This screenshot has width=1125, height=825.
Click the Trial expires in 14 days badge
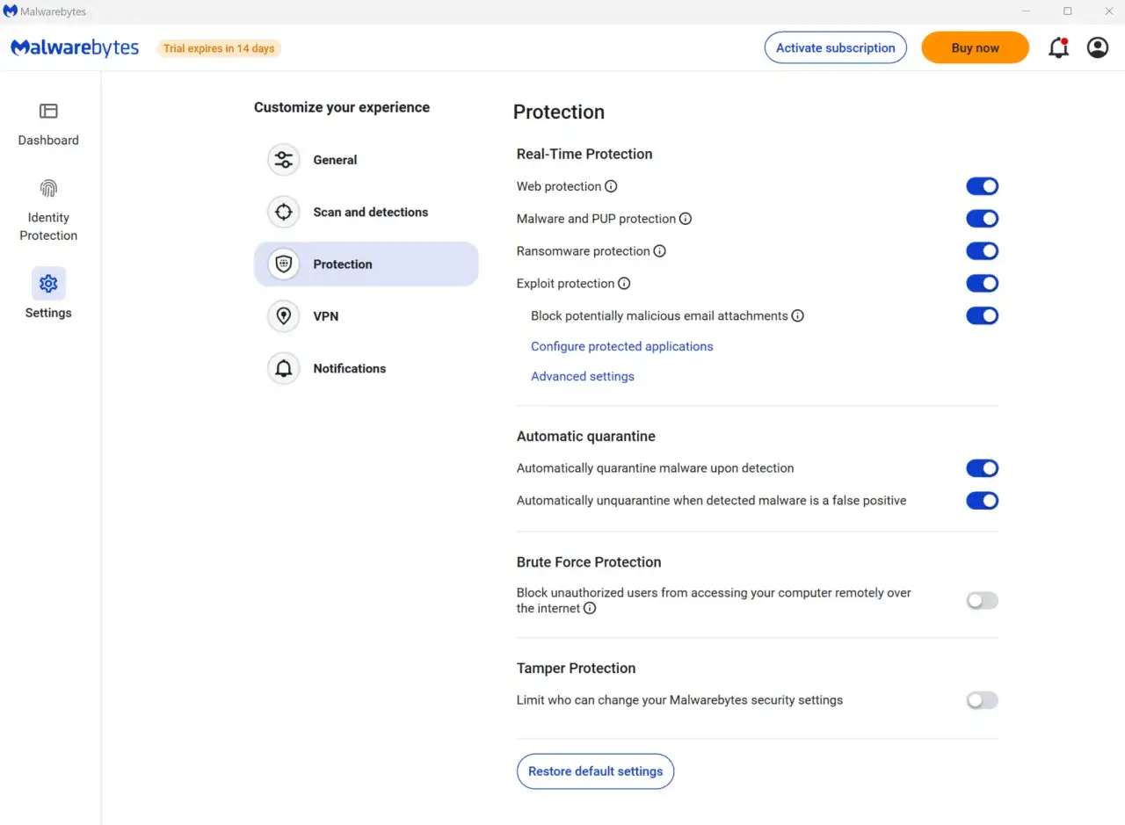click(x=219, y=48)
